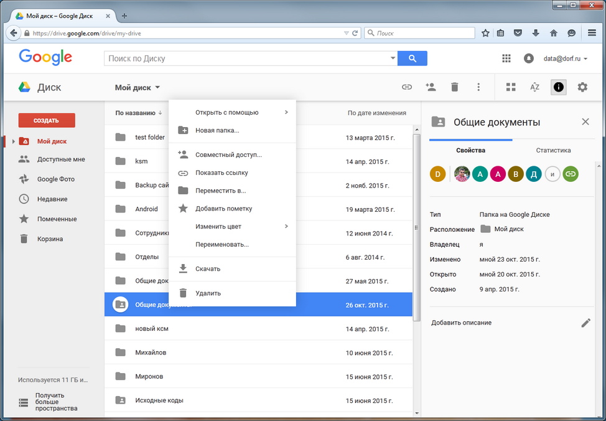The height and width of the screenshot is (421, 606).
Task: Click Скачать in the context menu
Action: pos(232,269)
